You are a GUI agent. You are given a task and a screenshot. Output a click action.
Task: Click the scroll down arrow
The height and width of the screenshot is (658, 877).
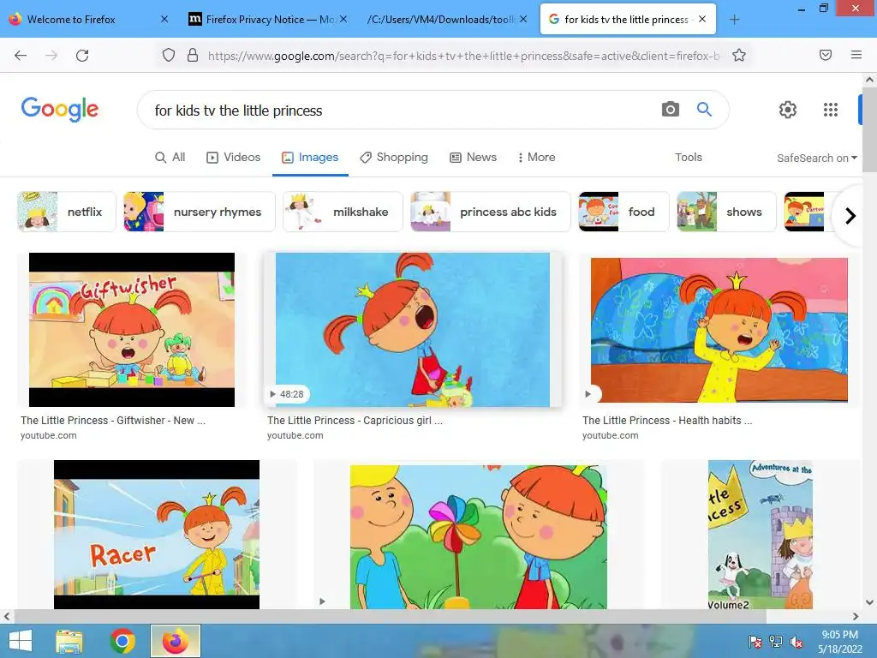coord(869,602)
